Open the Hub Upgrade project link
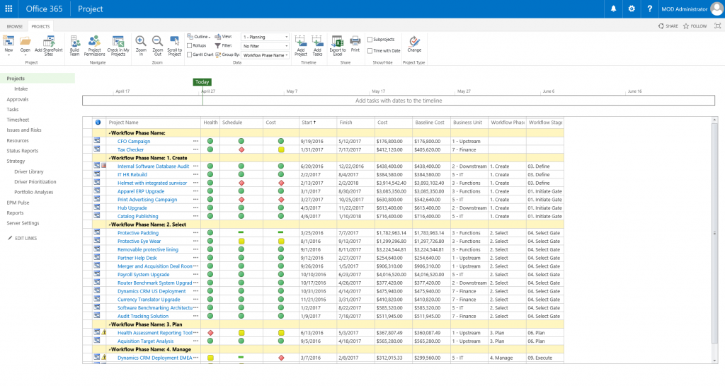This screenshot has height=386, width=725. click(x=132, y=208)
